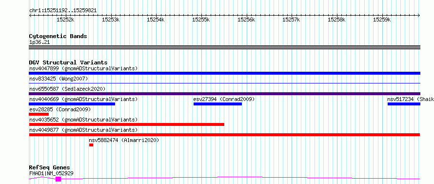
Task: Click the chr1:15251192..15259821 coordinates label
Action: pyautogui.click(x=63, y=11)
